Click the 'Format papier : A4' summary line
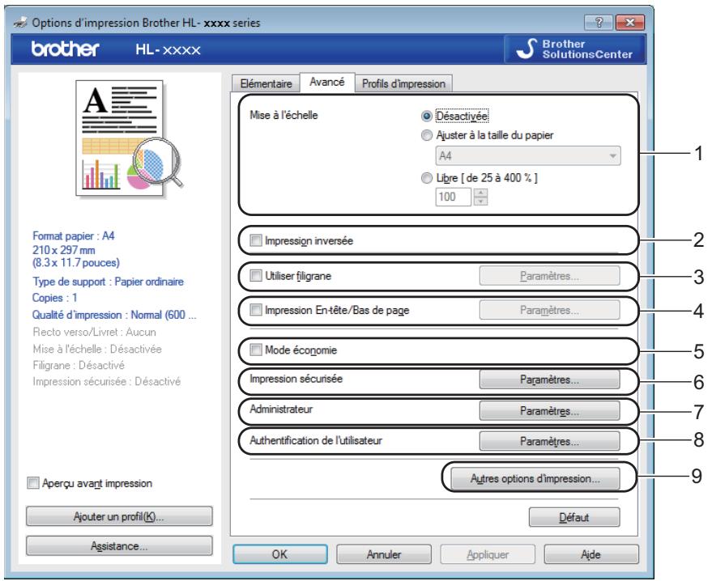Screen dimensions: 712x581 (x=73, y=235)
